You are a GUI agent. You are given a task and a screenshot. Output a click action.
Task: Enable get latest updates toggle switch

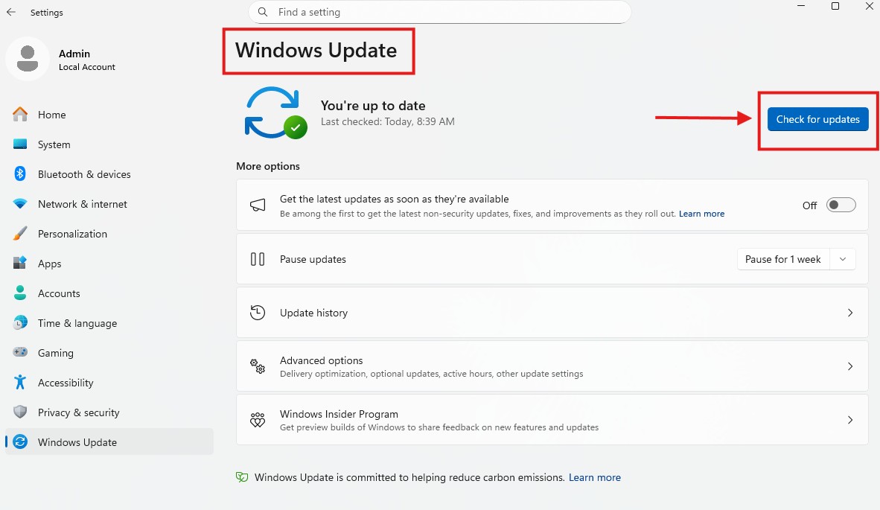pyautogui.click(x=841, y=205)
